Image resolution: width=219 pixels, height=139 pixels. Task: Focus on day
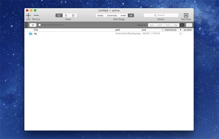coord(176,25)
